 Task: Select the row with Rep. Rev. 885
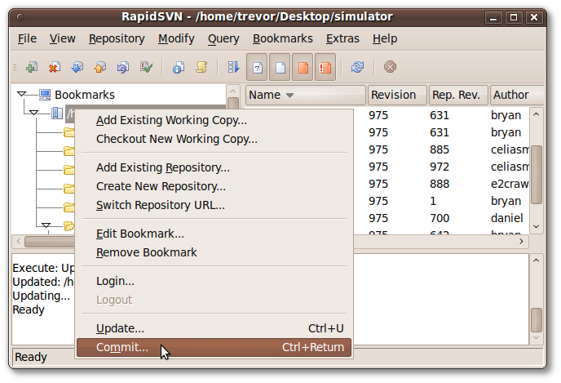pos(441,149)
